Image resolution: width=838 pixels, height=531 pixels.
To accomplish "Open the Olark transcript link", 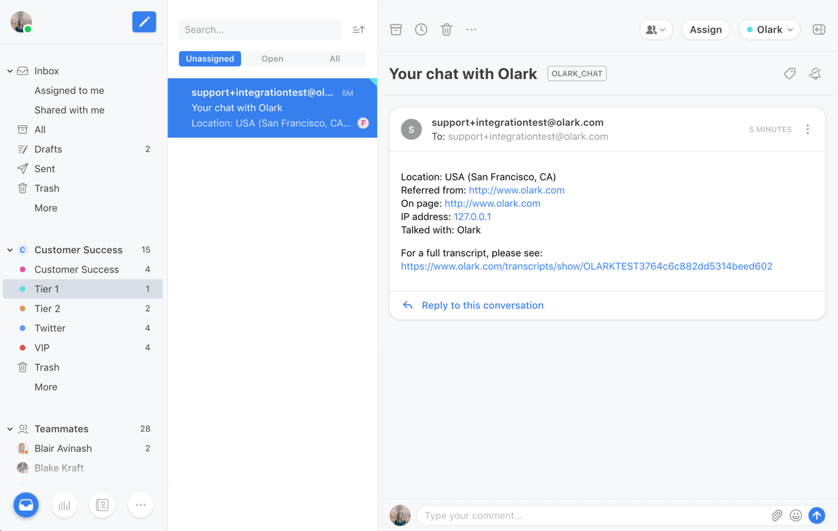I will click(587, 266).
